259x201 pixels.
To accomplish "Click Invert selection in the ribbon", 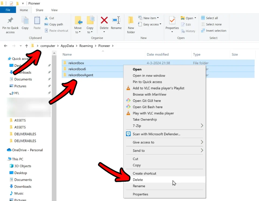I will click(214, 30).
